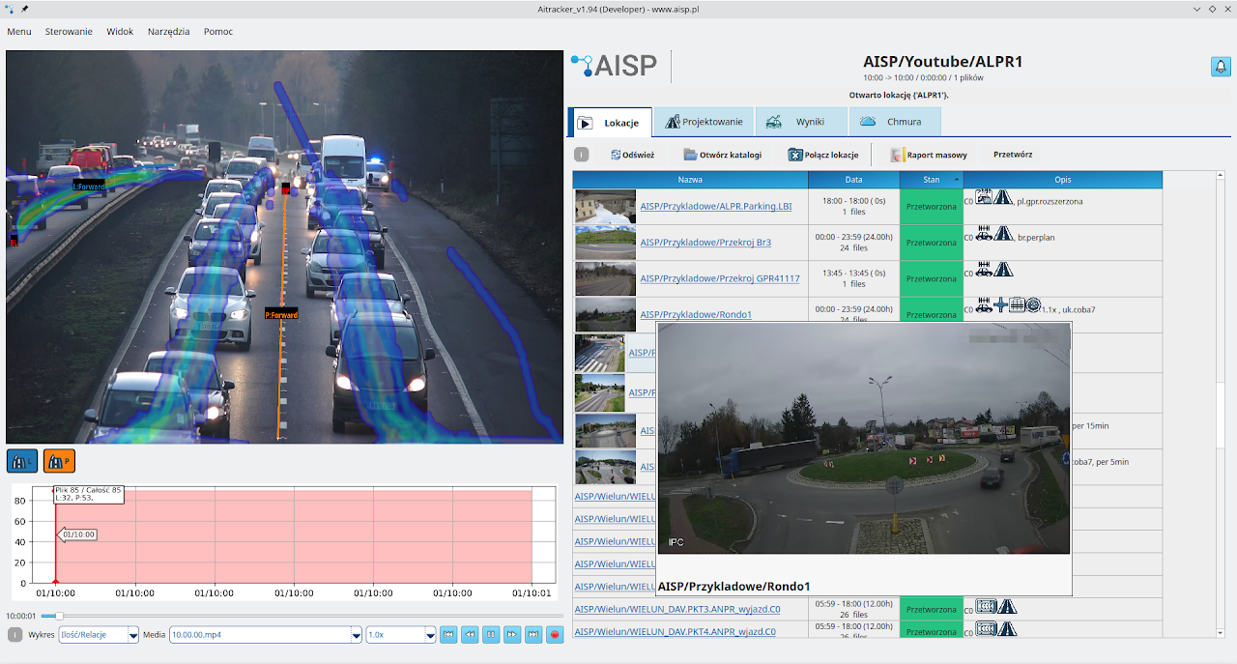This screenshot has width=1237, height=664.
Task: Click the vehicle count icon in Przekroj Br3 row
Action: pyautogui.click(x=985, y=233)
